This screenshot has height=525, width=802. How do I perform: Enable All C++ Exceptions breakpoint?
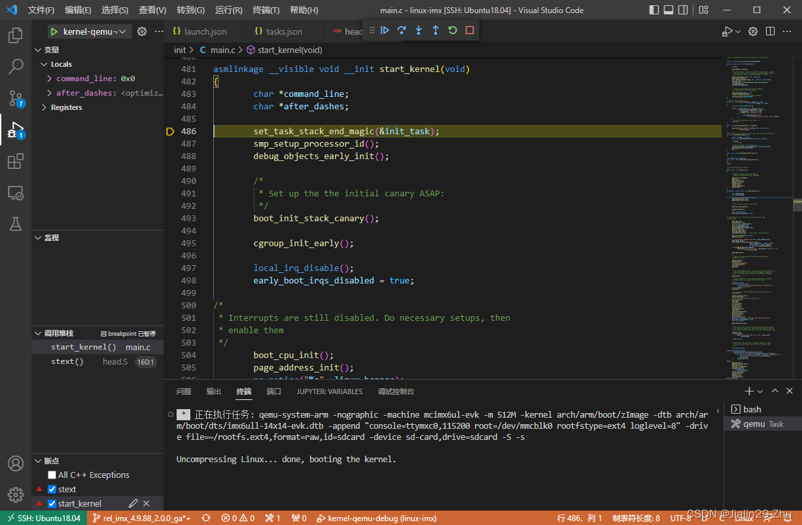pos(52,475)
